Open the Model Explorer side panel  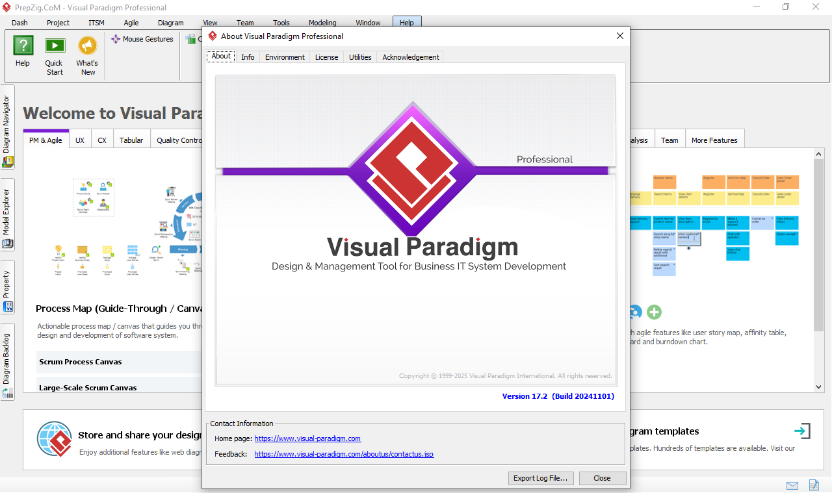(7, 215)
